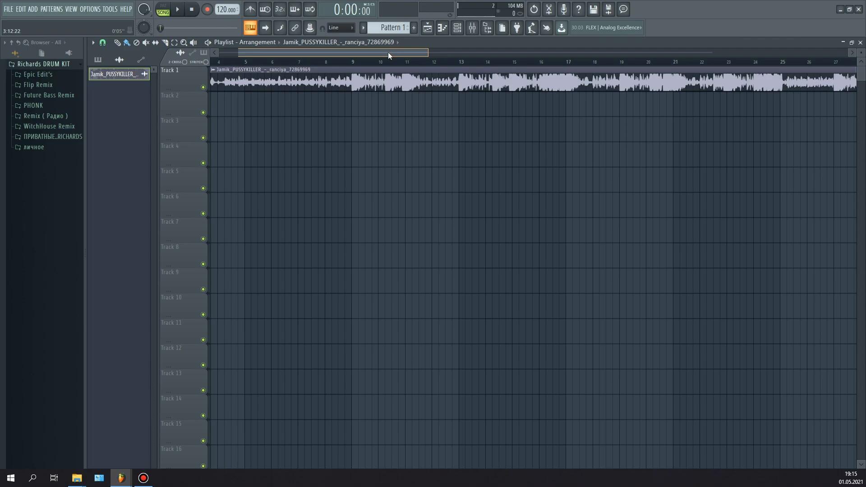Expand the Playlist options arrow menu
Image resolution: width=866 pixels, height=487 pixels.
click(x=93, y=42)
